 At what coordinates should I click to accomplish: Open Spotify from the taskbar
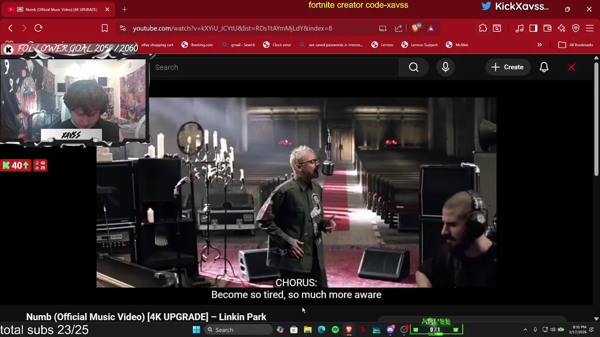pyautogui.click(x=335, y=330)
